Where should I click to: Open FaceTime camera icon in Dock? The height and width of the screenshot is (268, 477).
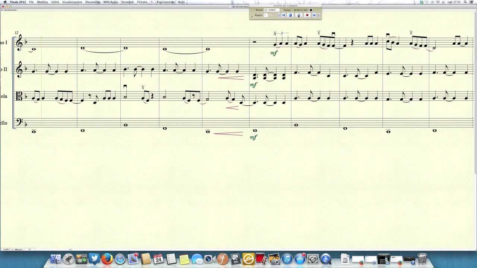[209, 259]
